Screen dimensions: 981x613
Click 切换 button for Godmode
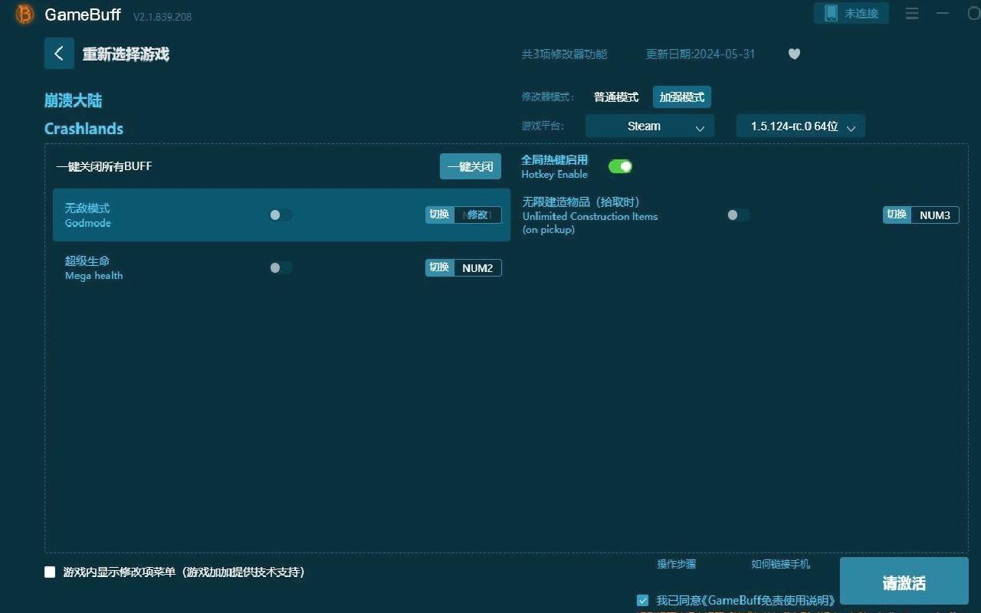point(440,215)
